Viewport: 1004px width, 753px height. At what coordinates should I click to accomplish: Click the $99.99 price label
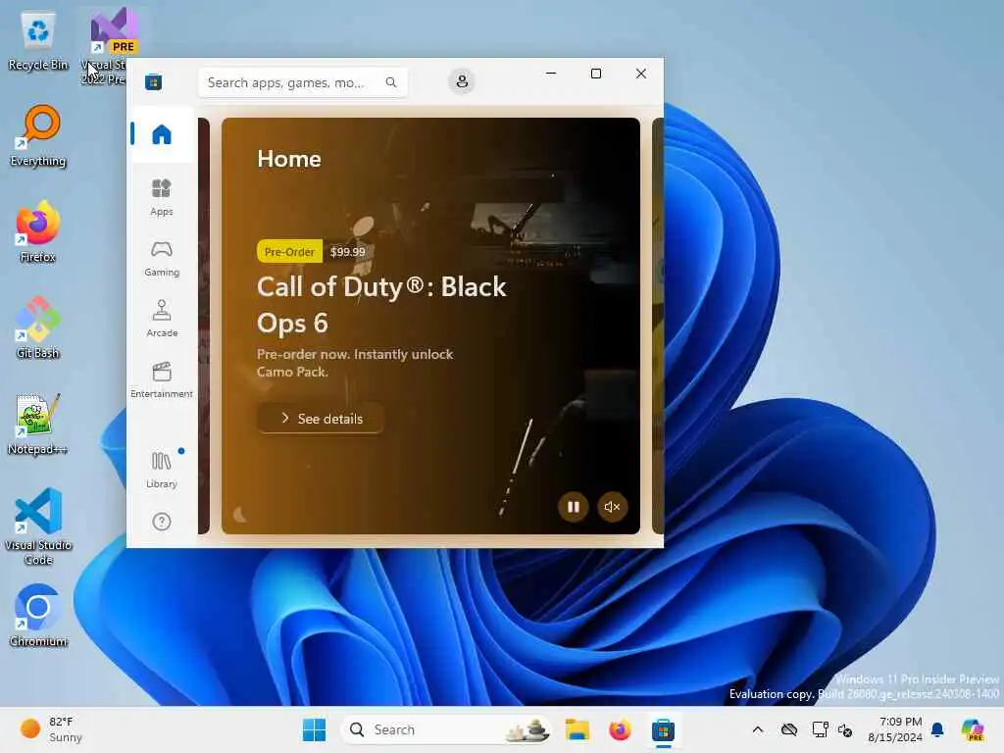(x=348, y=252)
